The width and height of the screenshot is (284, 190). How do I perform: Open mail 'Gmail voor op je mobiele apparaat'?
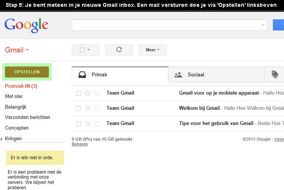178,93
